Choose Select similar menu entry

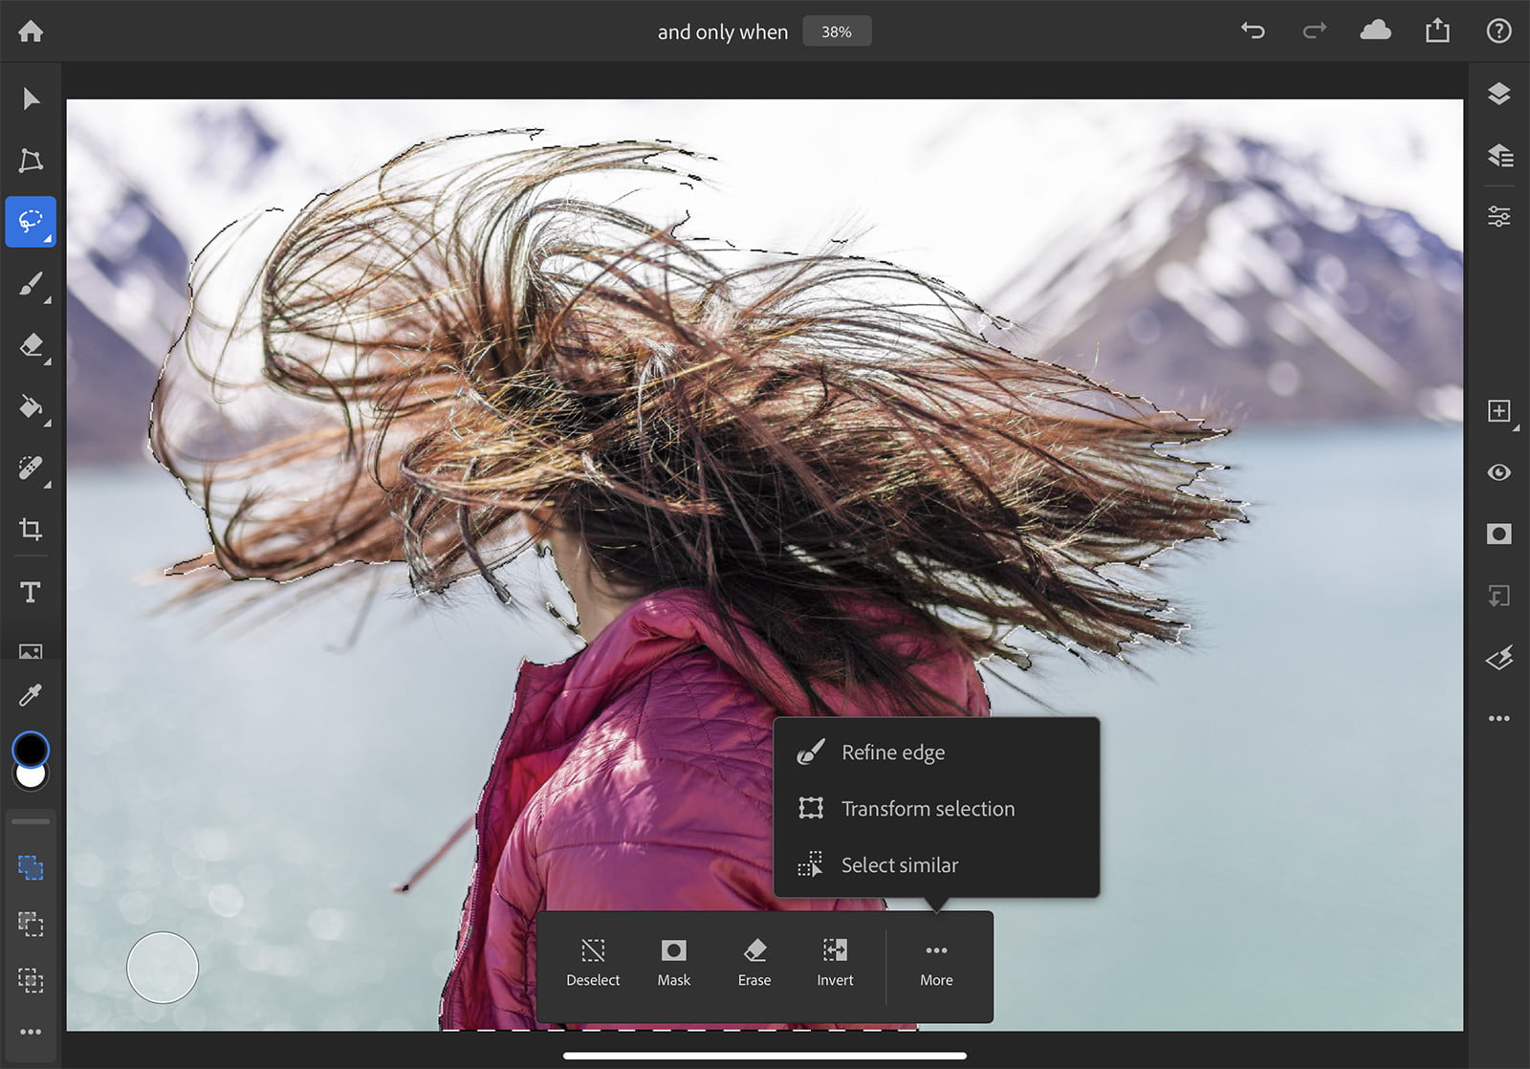tap(899, 865)
